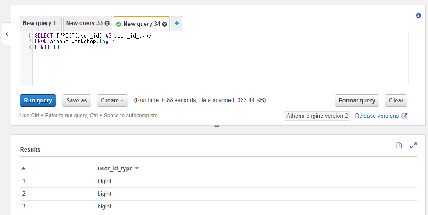Screen dimensions: 428x215
Task: Close the New query 34 tab
Action: click(x=164, y=24)
